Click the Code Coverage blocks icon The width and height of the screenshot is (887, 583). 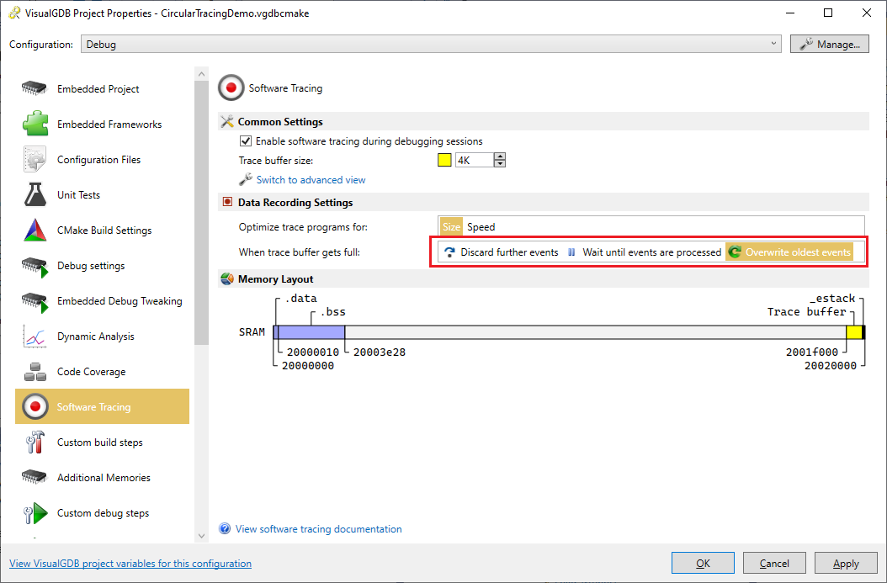[x=35, y=372]
